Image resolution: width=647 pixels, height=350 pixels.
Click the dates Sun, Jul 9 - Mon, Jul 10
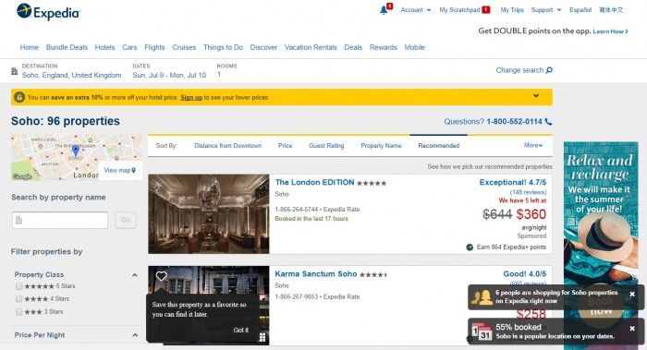[169, 75]
